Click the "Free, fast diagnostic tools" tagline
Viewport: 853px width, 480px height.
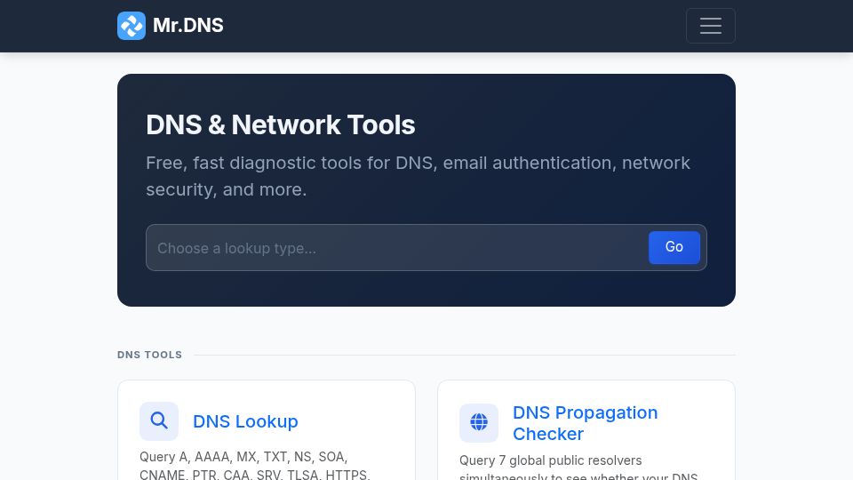(x=418, y=176)
